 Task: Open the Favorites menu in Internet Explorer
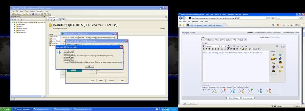coord(195,21)
